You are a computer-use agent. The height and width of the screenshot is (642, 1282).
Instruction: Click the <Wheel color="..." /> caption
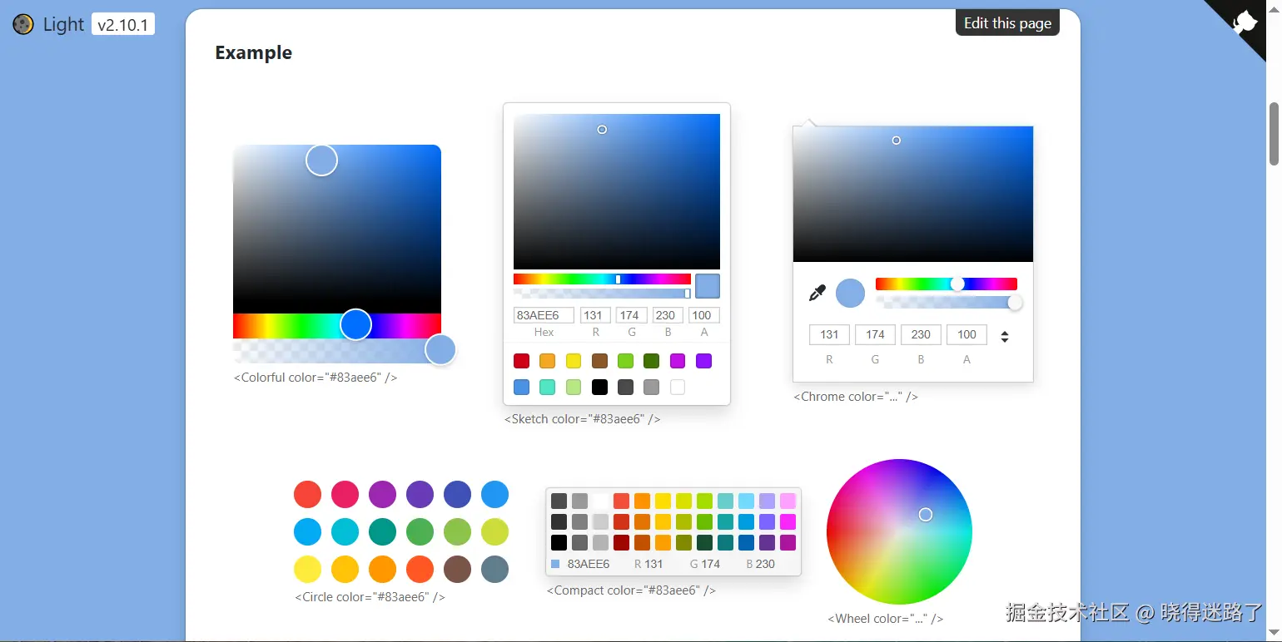coord(886,619)
